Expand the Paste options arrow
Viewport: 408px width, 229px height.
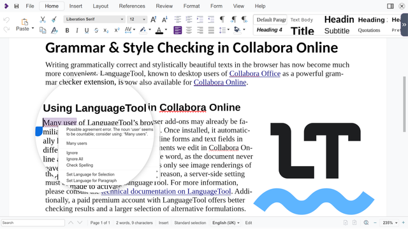33,28
